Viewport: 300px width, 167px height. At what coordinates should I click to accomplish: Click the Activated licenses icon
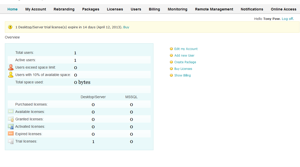11,126
